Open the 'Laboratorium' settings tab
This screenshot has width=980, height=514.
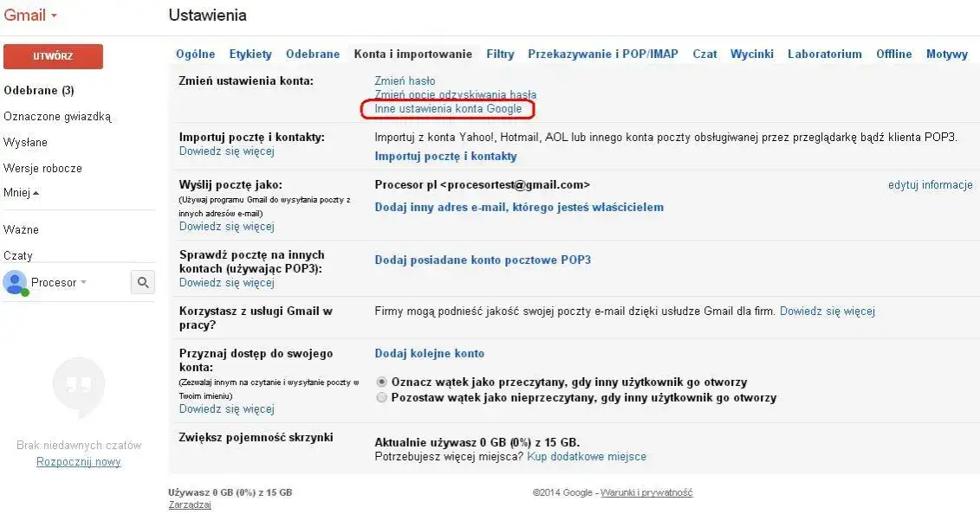point(824,54)
